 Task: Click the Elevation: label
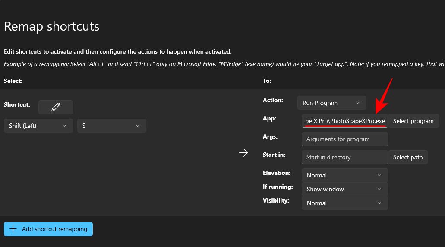tap(277, 173)
